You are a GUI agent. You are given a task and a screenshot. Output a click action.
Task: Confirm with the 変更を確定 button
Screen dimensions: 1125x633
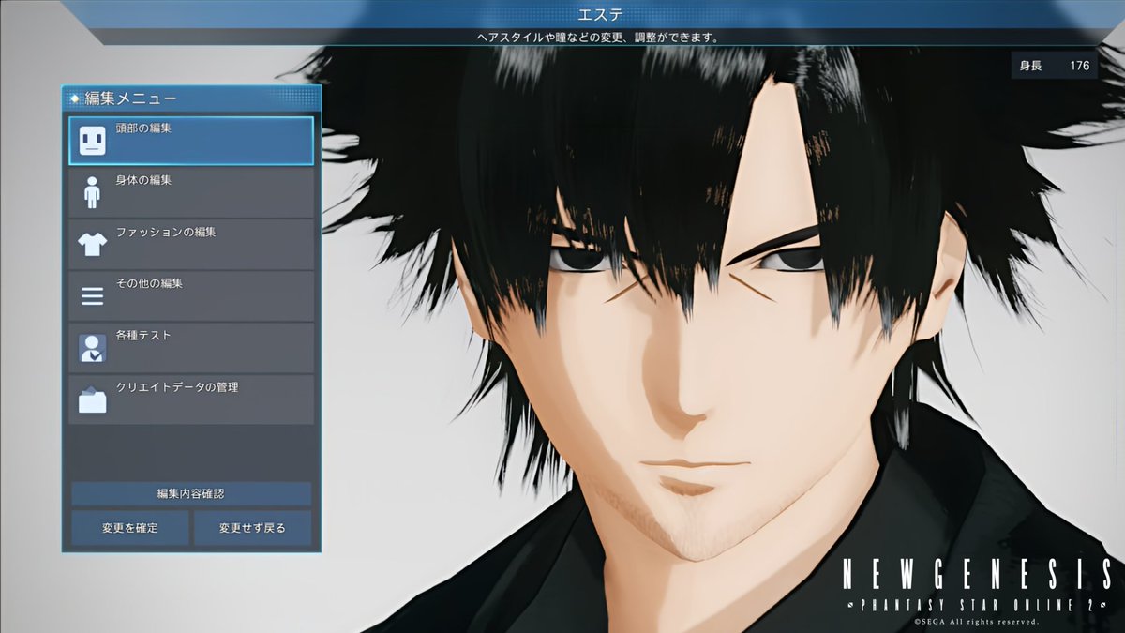click(130, 528)
